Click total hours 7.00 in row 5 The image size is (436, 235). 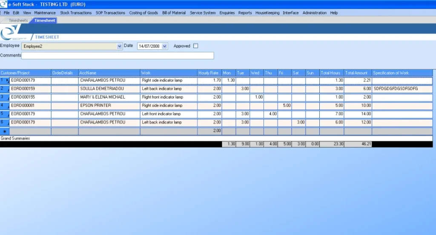click(332, 114)
